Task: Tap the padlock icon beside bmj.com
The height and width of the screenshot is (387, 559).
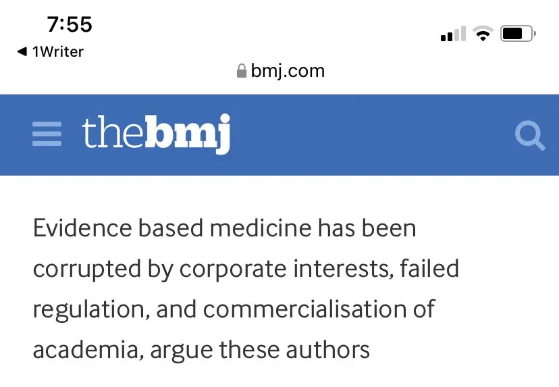Action: [x=242, y=71]
